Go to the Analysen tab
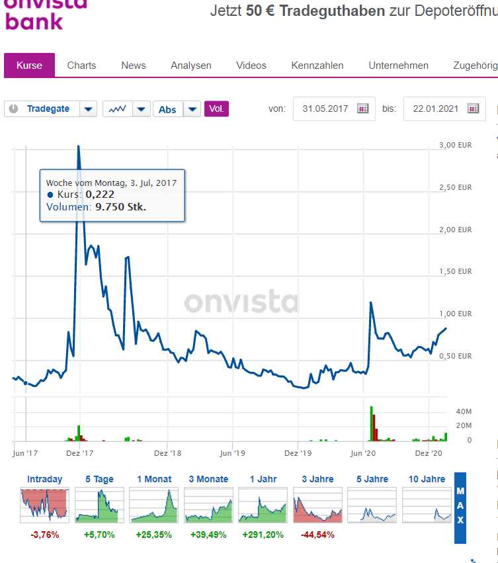The height and width of the screenshot is (563, 498). (190, 65)
